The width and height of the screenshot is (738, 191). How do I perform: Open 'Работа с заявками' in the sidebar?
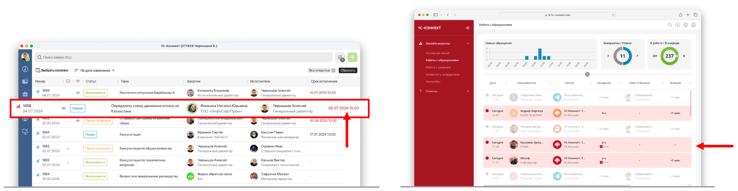tap(438, 67)
